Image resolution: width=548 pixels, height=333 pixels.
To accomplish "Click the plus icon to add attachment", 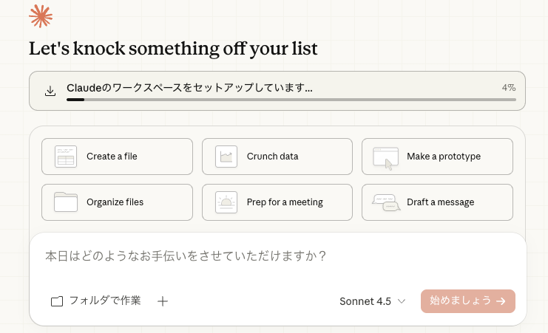I will point(163,301).
